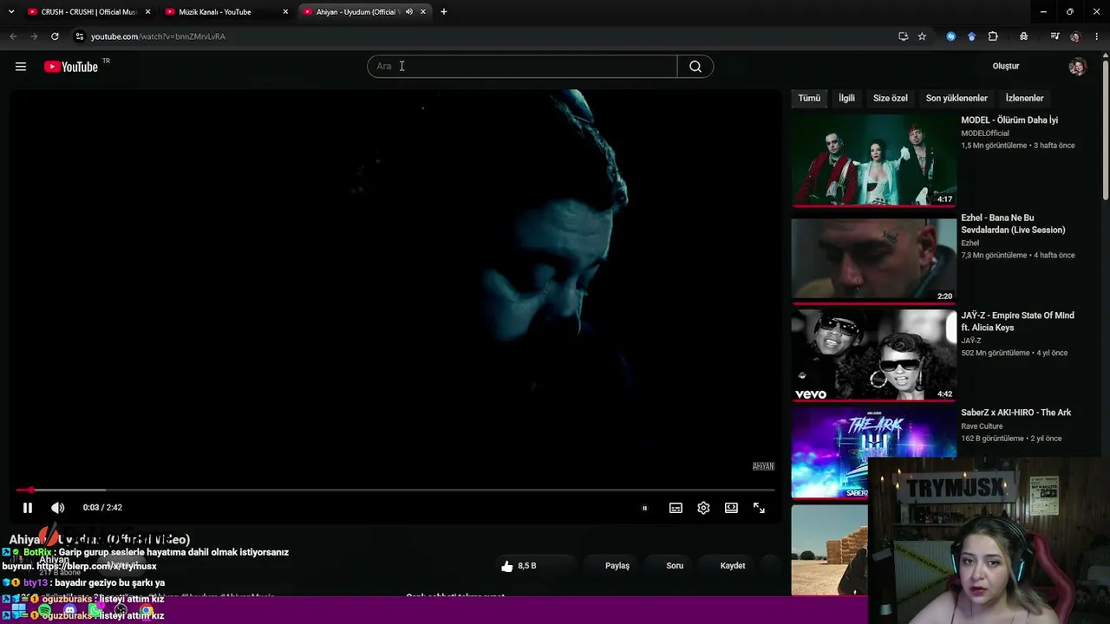Open the YouTube account avatar menu
Viewport: 1110px width, 624px height.
1077,67
